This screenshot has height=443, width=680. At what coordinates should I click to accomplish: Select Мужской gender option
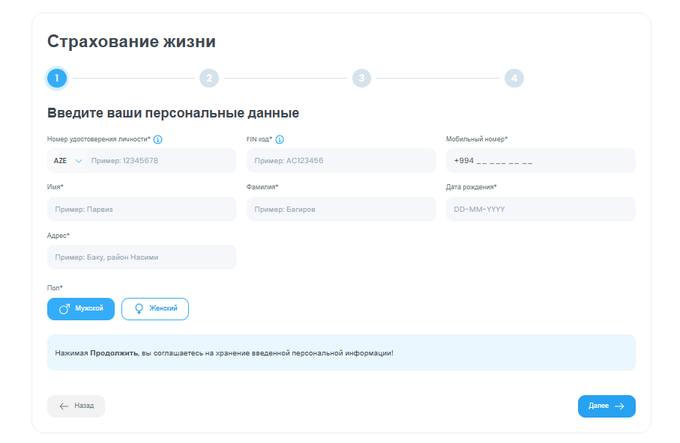81,309
